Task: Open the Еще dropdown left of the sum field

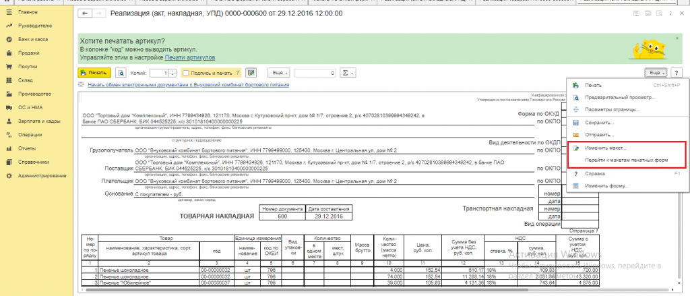Action: coord(279,73)
